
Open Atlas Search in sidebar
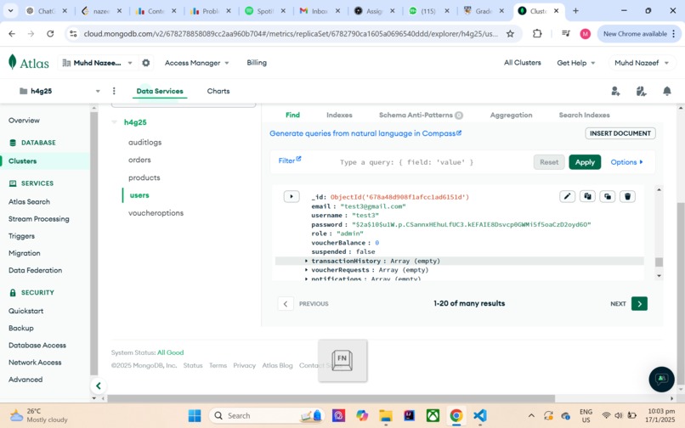[29, 201]
